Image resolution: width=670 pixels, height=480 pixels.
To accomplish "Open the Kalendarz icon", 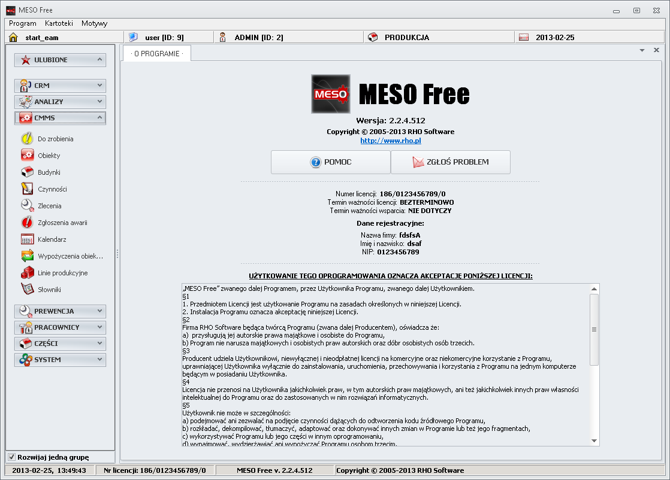I will pos(28,239).
